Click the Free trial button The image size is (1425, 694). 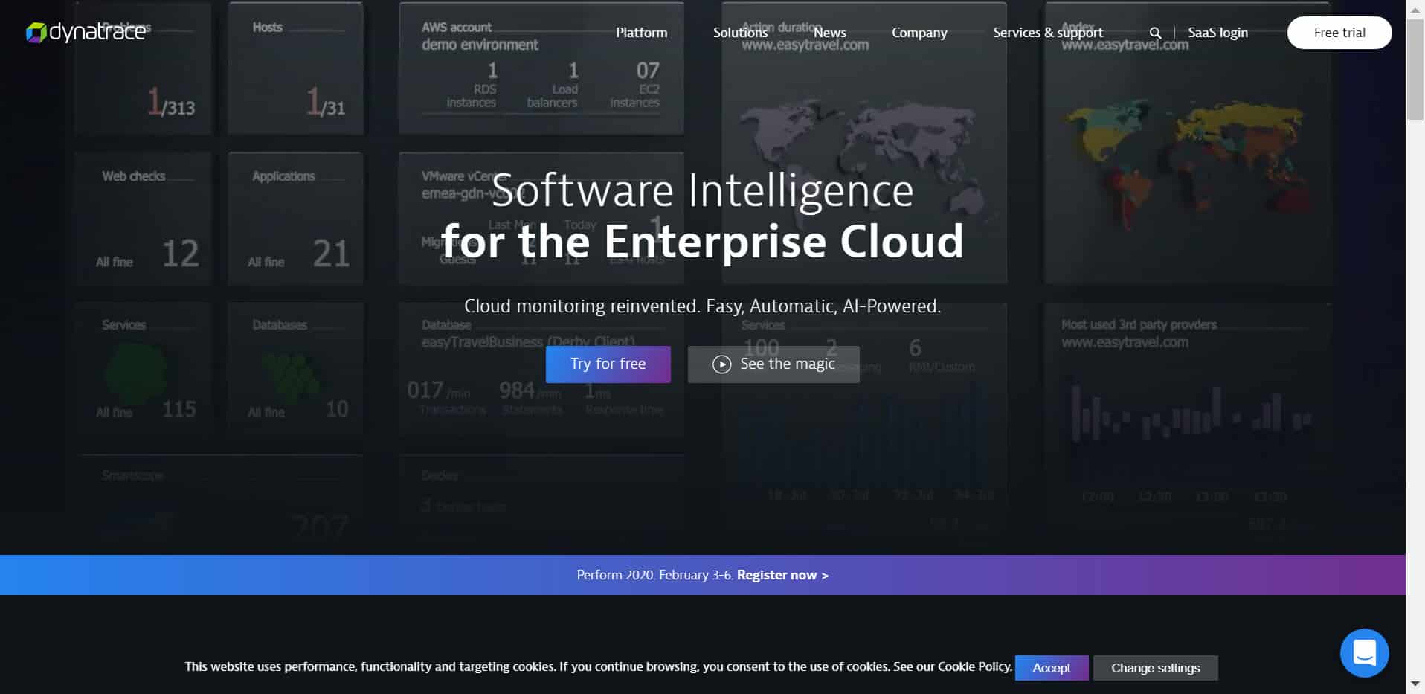tap(1339, 33)
